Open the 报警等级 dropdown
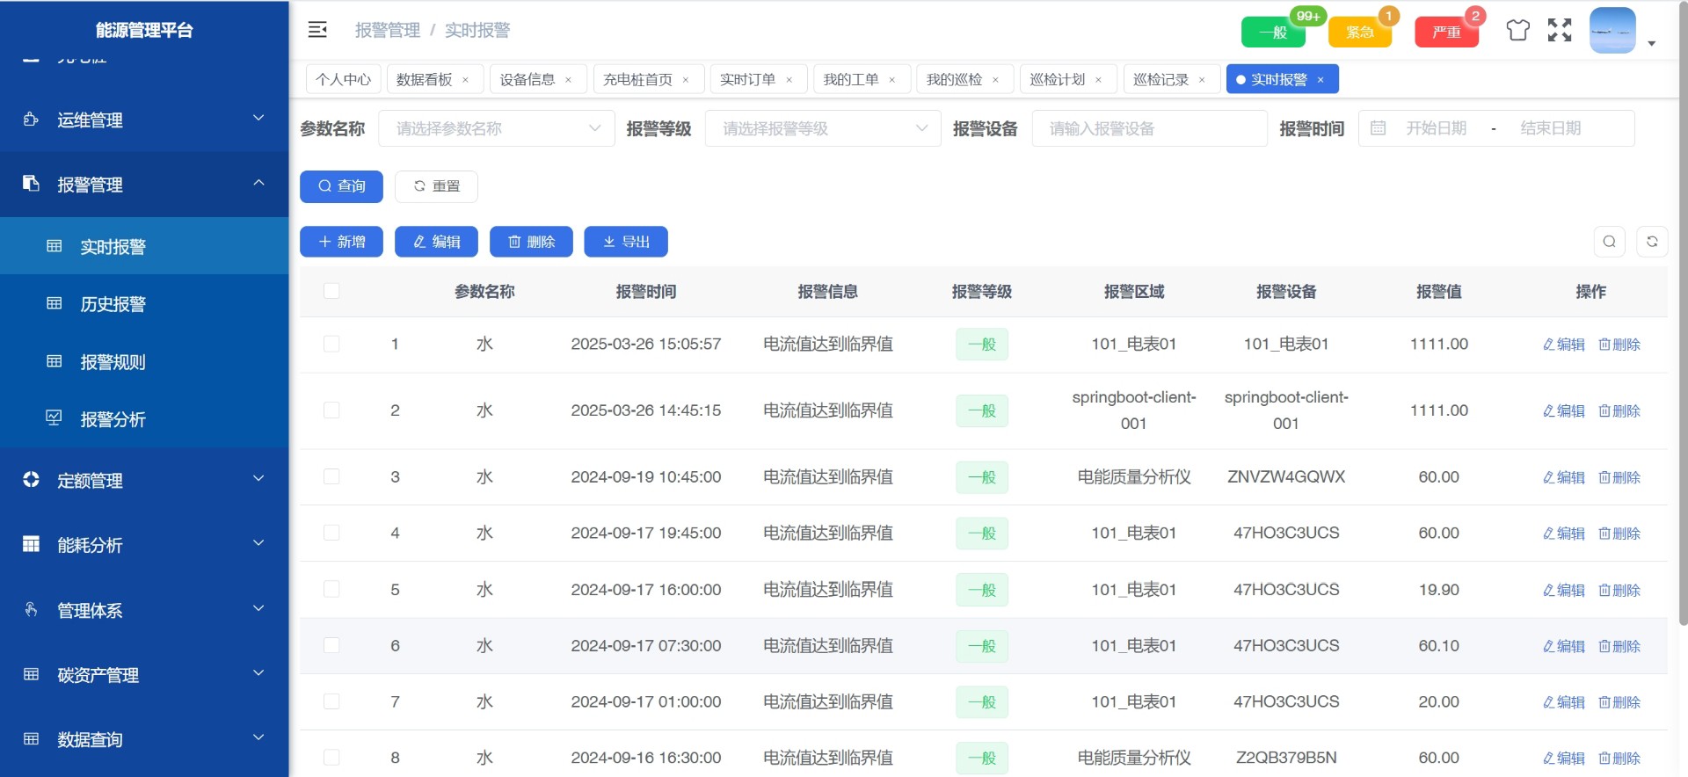This screenshot has height=777, width=1688. (823, 128)
